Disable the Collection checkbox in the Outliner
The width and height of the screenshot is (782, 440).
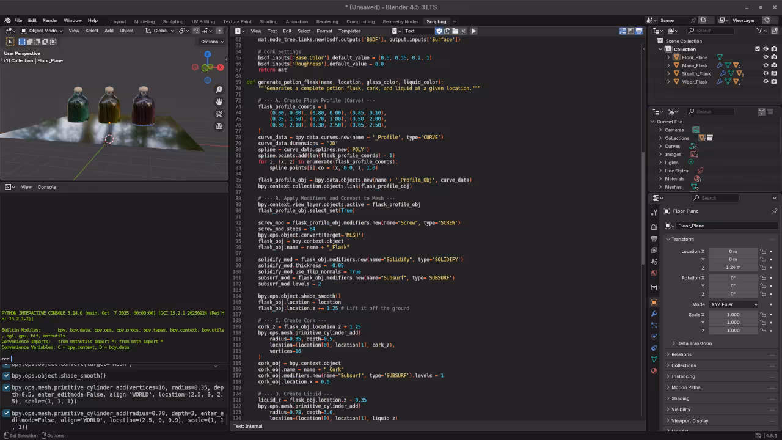pyautogui.click(x=758, y=49)
